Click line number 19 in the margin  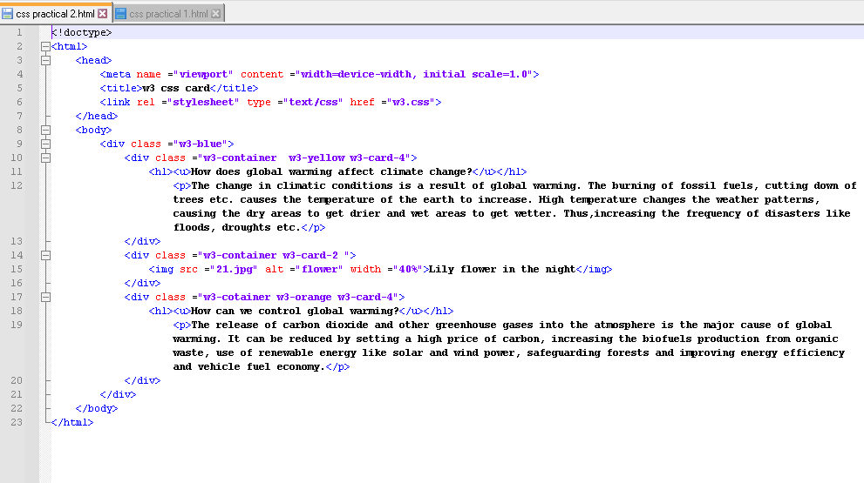click(18, 325)
